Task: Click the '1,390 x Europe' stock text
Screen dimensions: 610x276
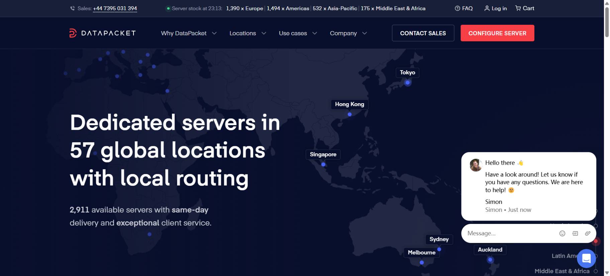Action: 244,8
